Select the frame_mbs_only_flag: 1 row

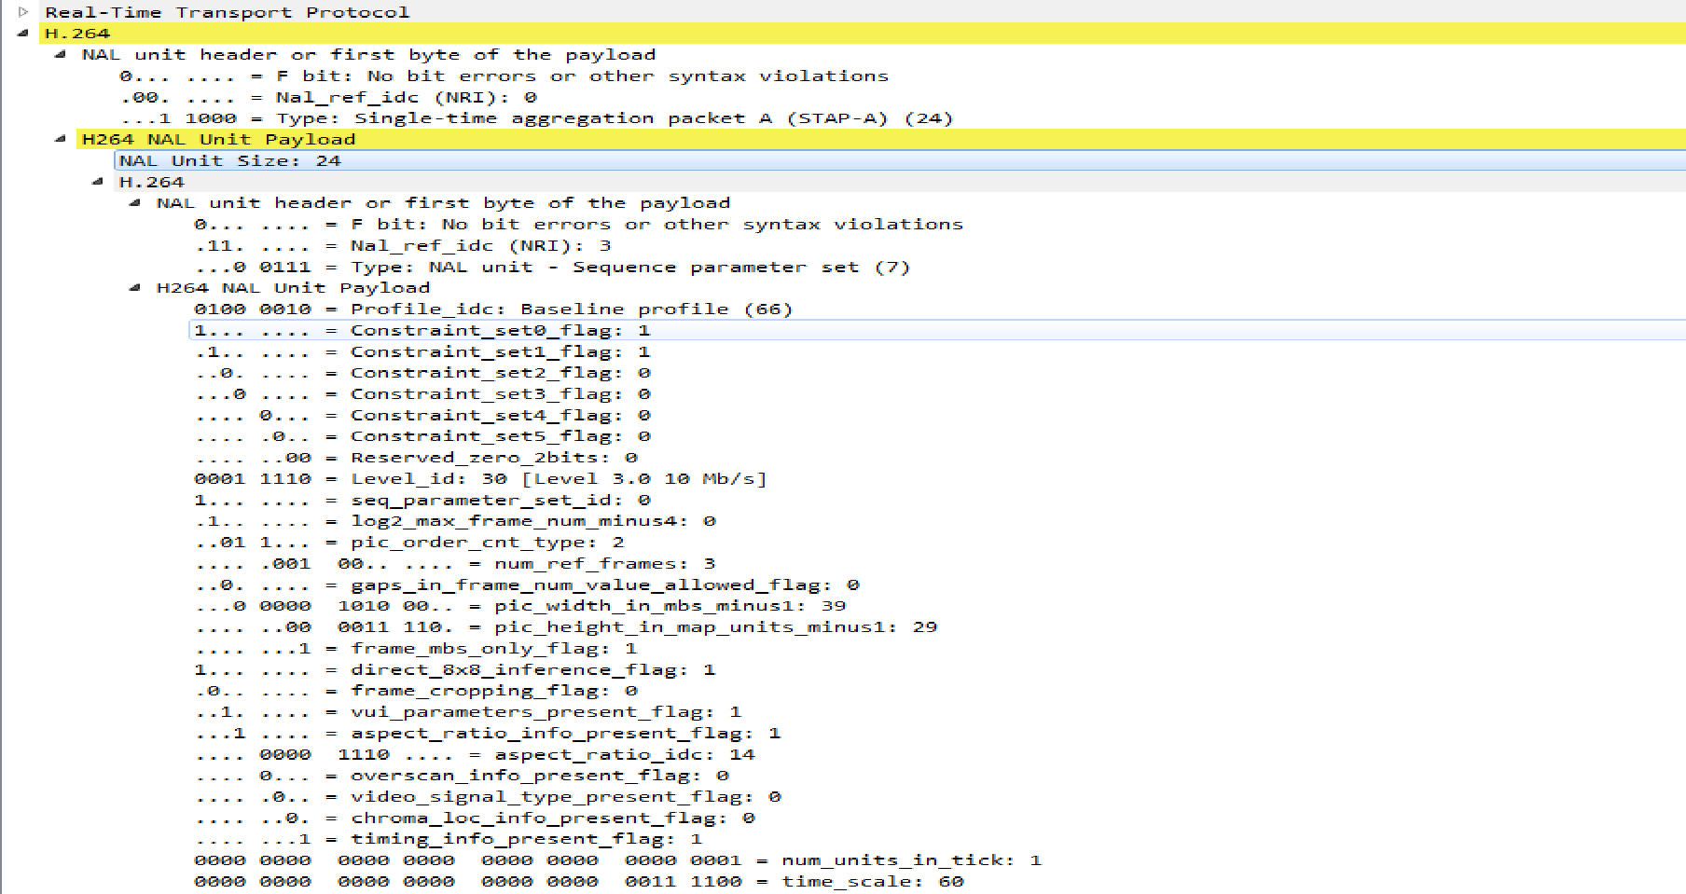coord(416,649)
